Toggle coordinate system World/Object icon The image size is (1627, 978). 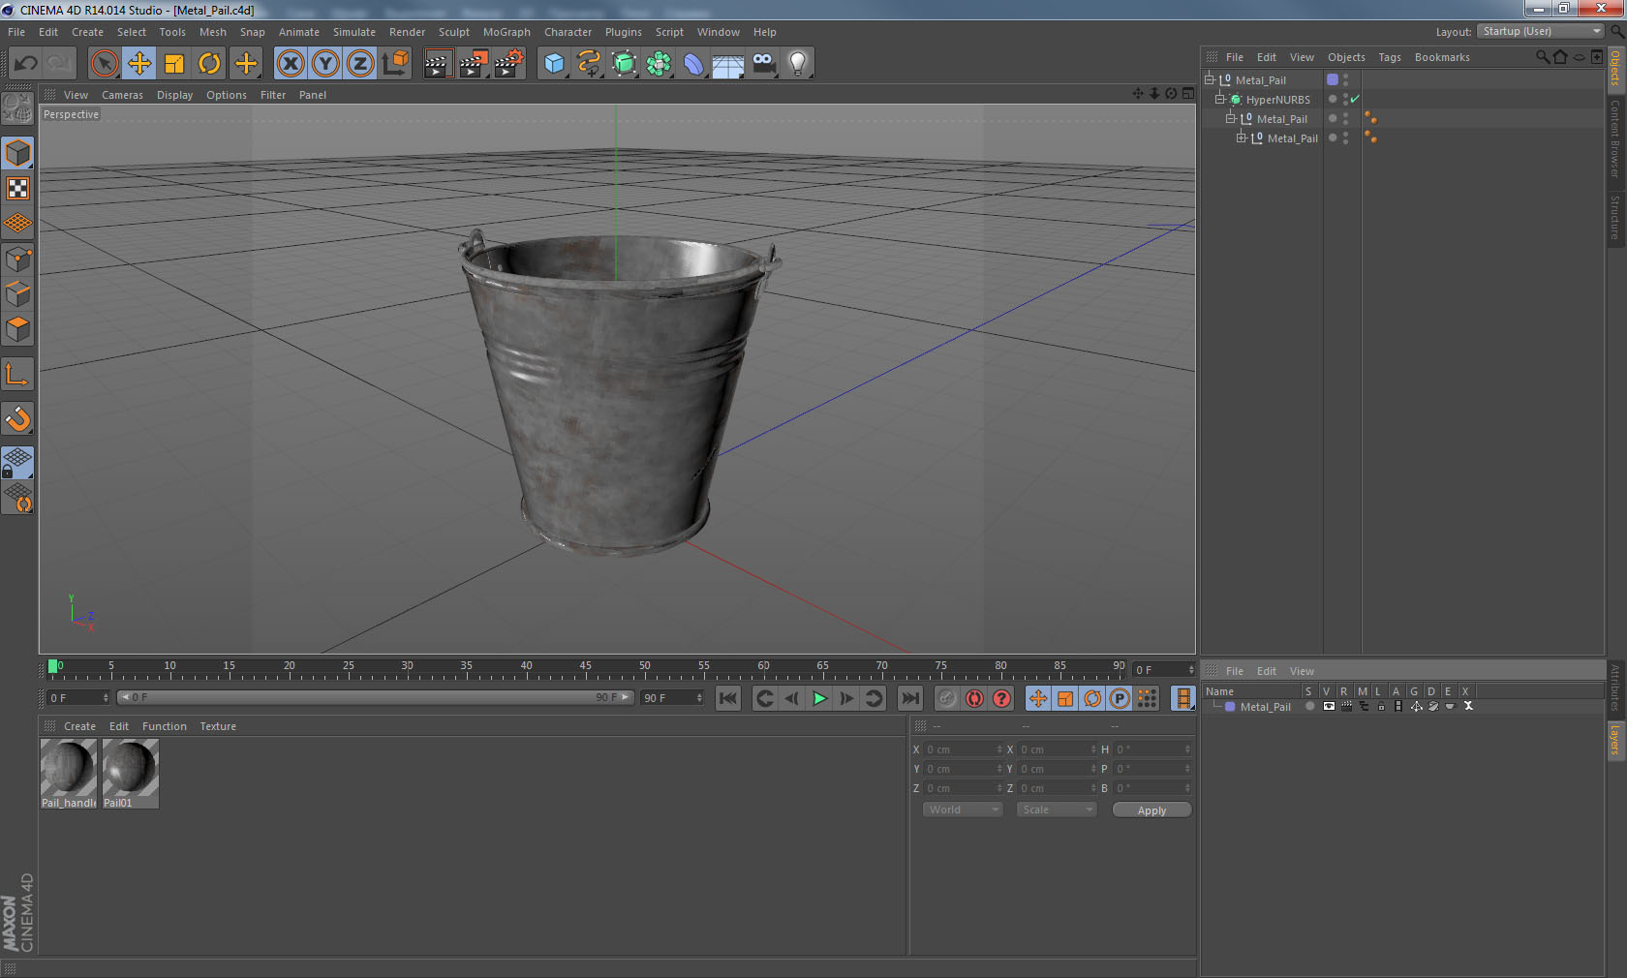[x=395, y=64]
